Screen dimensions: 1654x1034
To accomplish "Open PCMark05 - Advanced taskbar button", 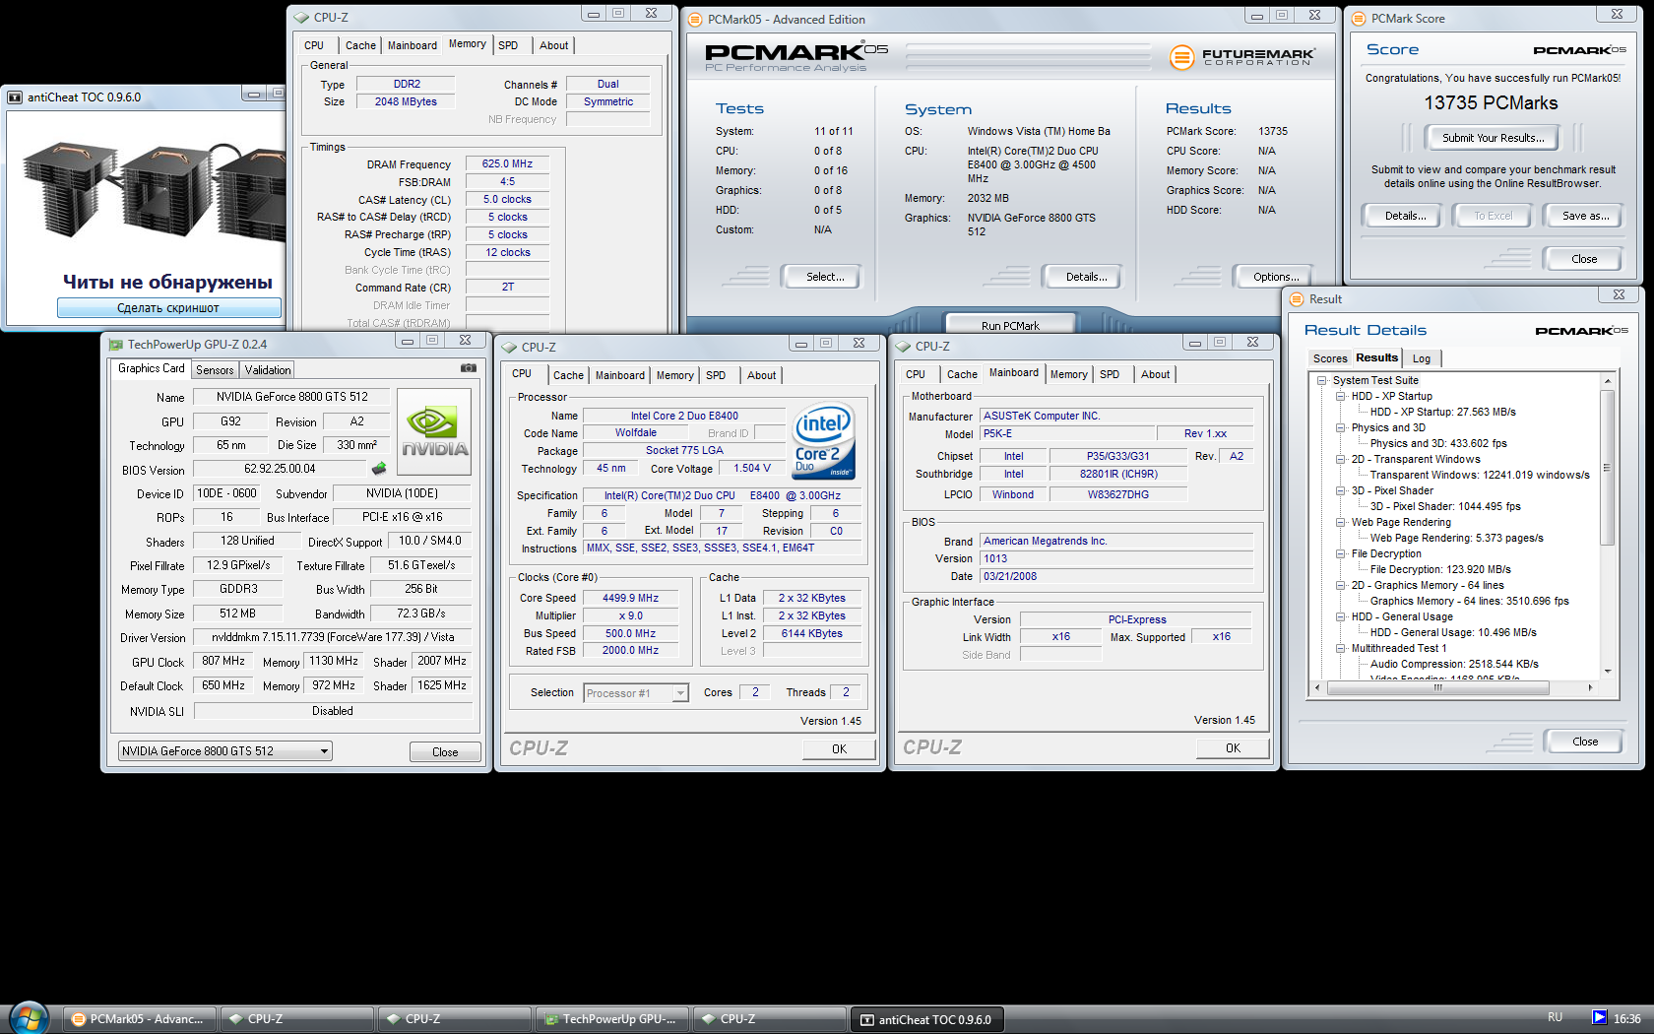I will point(140,1019).
